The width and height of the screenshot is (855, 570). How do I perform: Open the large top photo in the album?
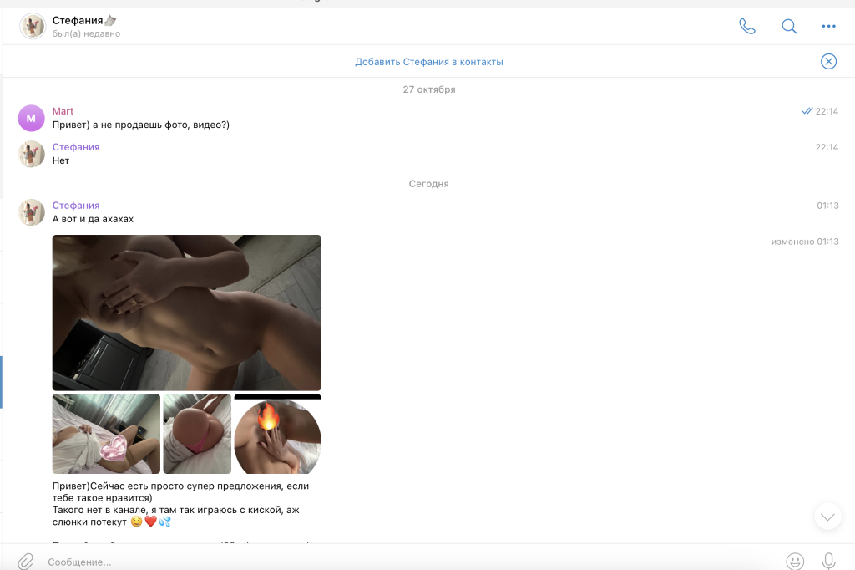pos(186,312)
